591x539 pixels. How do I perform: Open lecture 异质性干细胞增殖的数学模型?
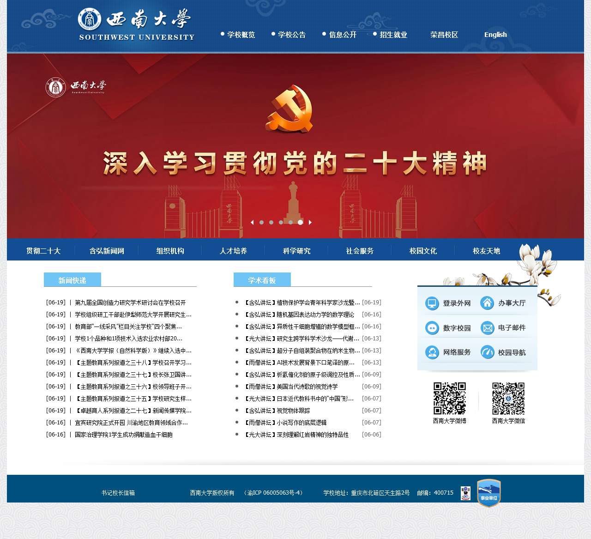[x=302, y=327]
